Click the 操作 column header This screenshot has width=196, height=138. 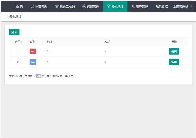pos(174,42)
